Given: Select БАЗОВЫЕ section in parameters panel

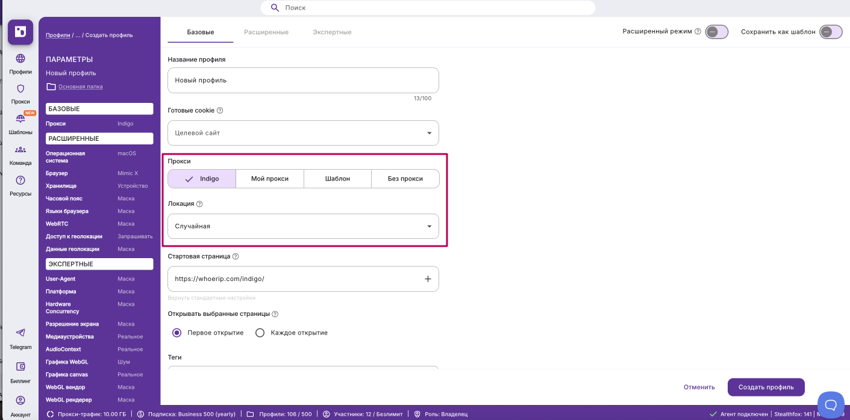Looking at the screenshot, I should click(x=99, y=109).
